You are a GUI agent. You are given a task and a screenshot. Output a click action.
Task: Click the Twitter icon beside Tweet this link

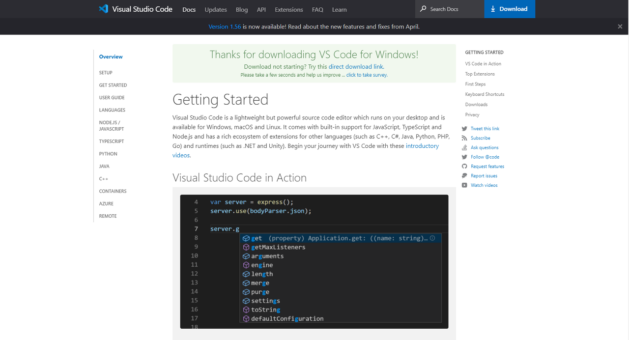click(x=464, y=129)
